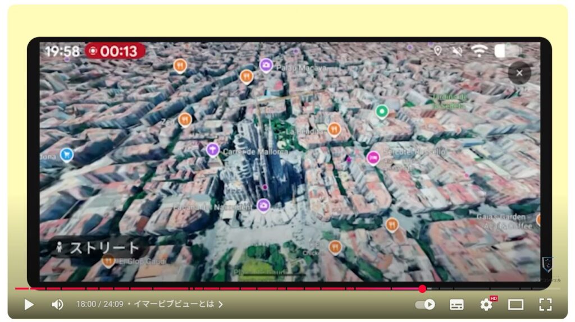The width and height of the screenshot is (575, 322).
Task: Select the Palau Macaya camera pin
Action: pyautogui.click(x=266, y=66)
